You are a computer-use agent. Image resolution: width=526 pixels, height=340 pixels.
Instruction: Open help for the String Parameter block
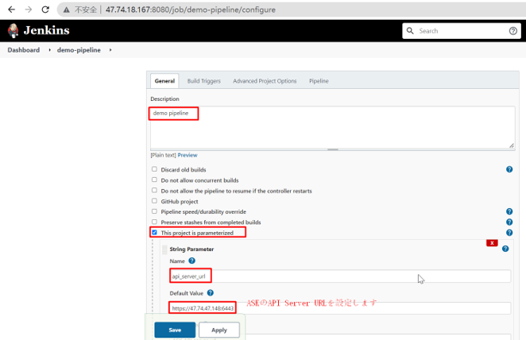(x=505, y=249)
